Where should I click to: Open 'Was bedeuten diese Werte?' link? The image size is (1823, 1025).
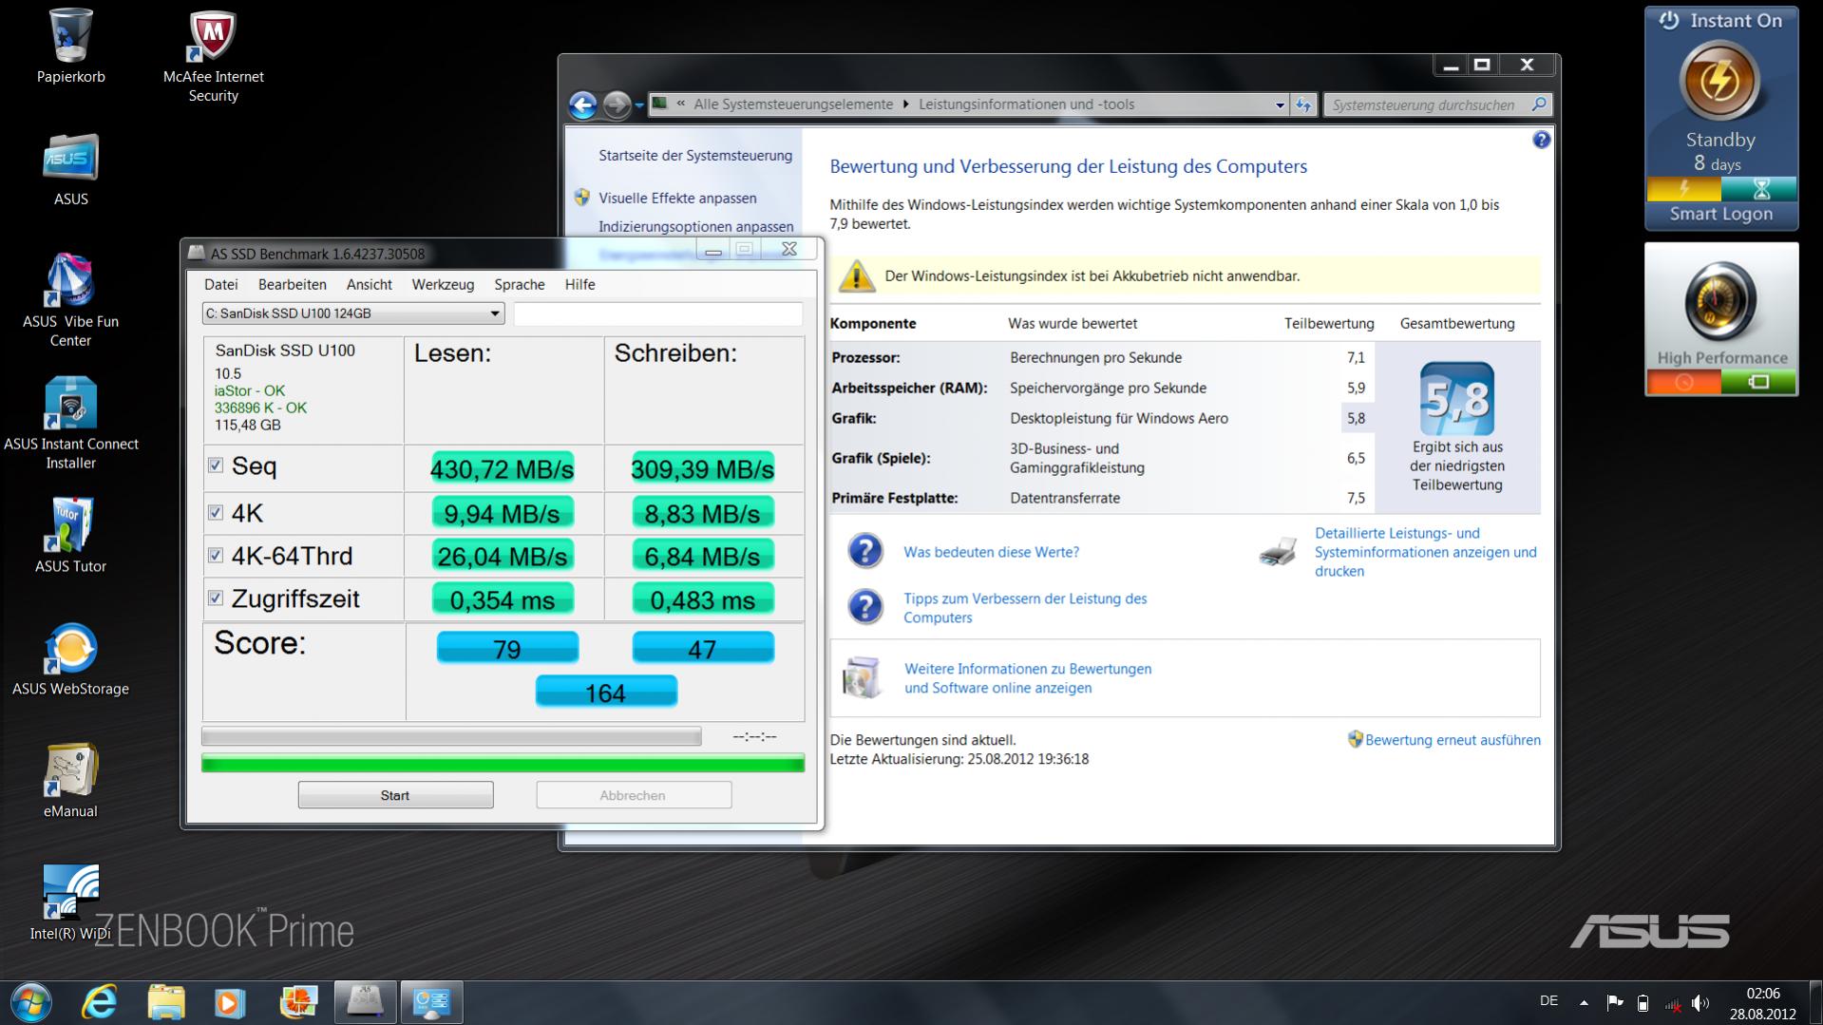click(x=991, y=552)
